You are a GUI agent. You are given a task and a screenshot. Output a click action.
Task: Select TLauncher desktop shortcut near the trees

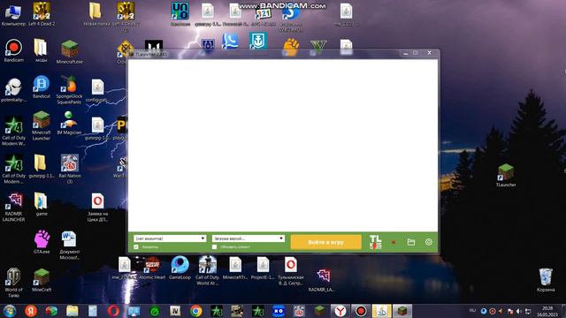[506, 176]
